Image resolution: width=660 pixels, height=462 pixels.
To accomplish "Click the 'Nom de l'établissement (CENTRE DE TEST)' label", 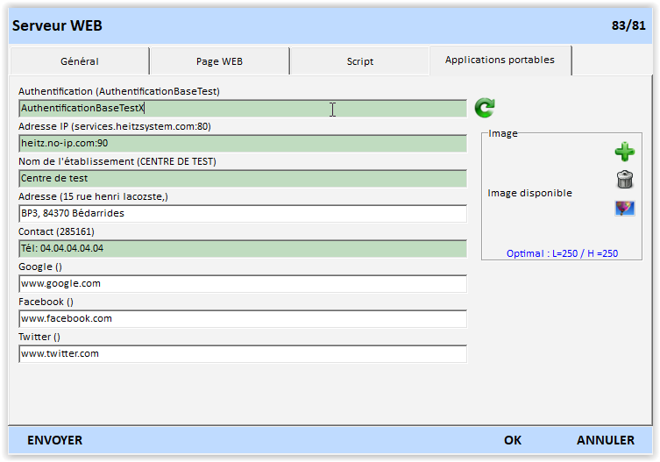I will (x=117, y=161).
